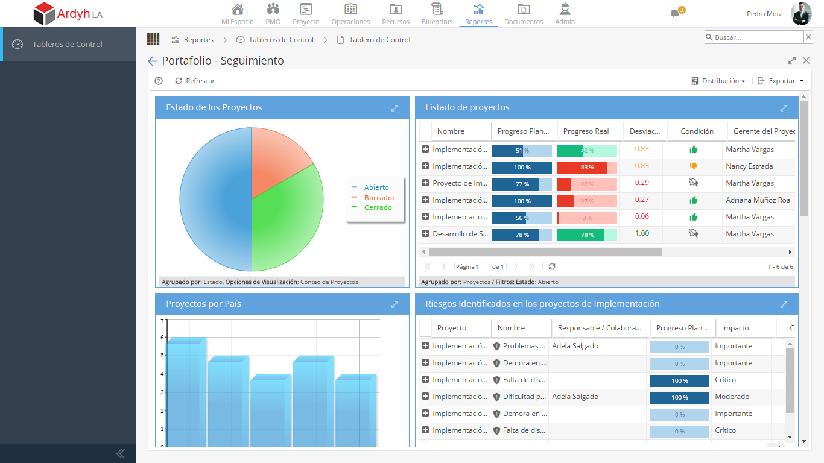Sort by Condición column header

coord(697,131)
